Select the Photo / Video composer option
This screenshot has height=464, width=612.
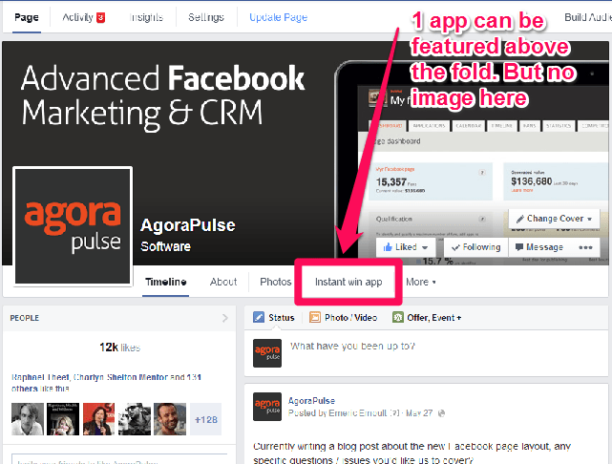click(346, 318)
